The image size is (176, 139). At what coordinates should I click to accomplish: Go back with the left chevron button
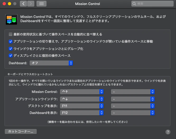[x=23, y=4]
